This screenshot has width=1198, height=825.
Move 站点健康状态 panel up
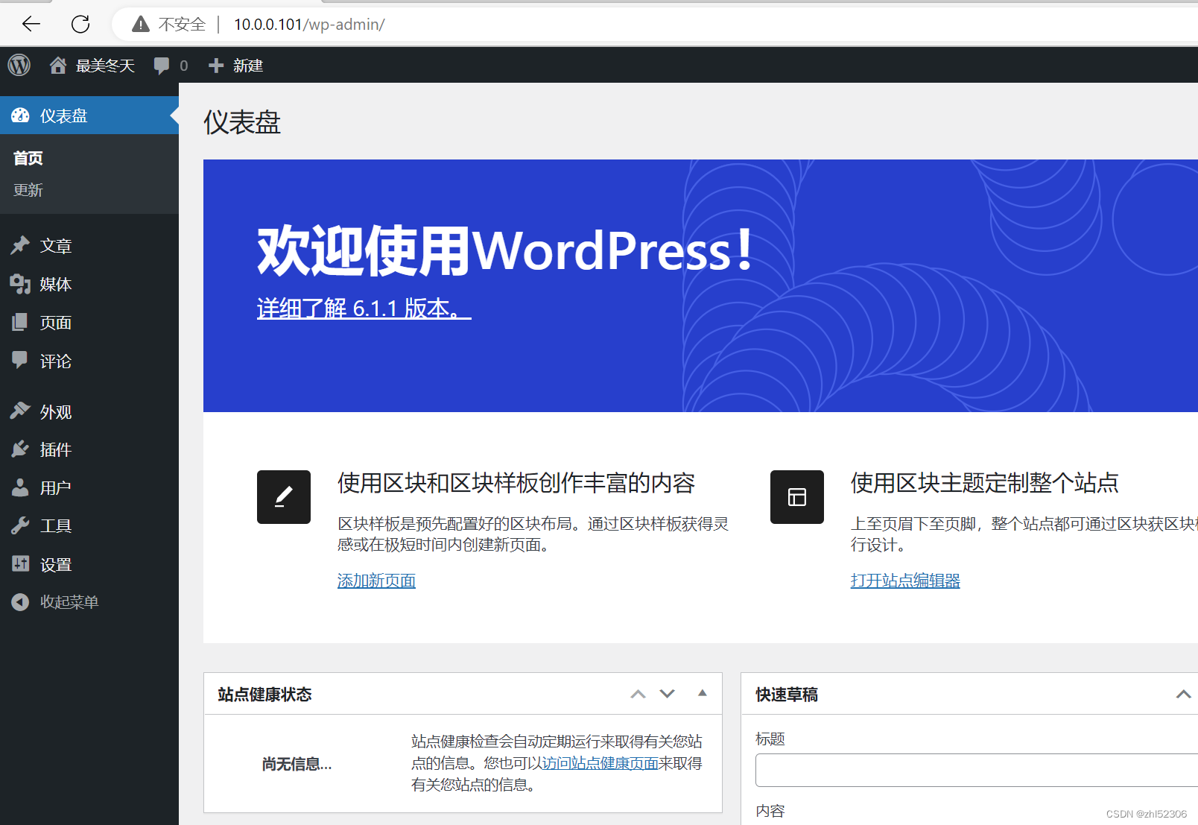638,694
